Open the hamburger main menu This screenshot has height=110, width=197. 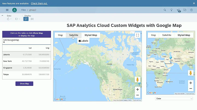point(7,10)
